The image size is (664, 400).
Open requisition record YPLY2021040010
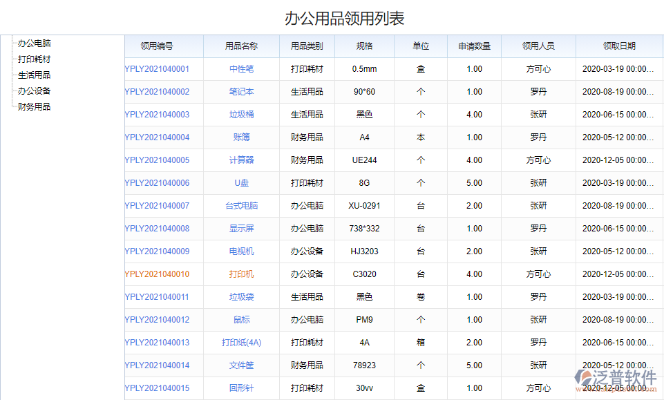164,274
